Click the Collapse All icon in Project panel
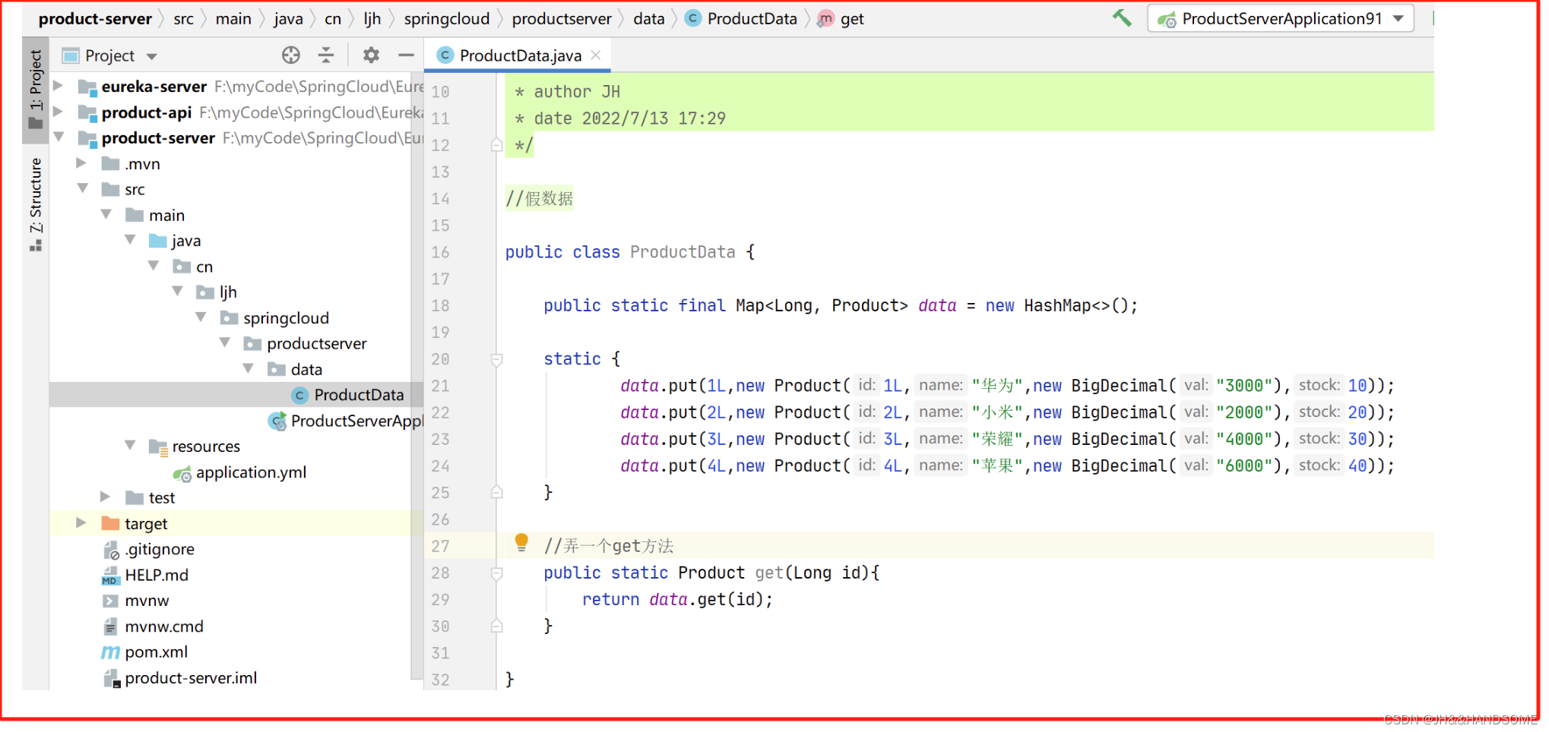Screen dimensions: 1549x732 point(328,55)
